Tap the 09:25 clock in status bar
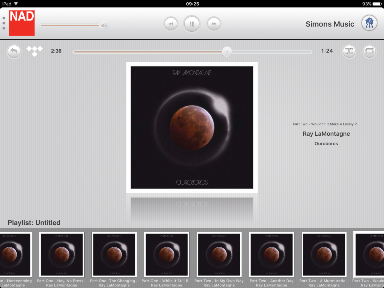 [x=192, y=4]
